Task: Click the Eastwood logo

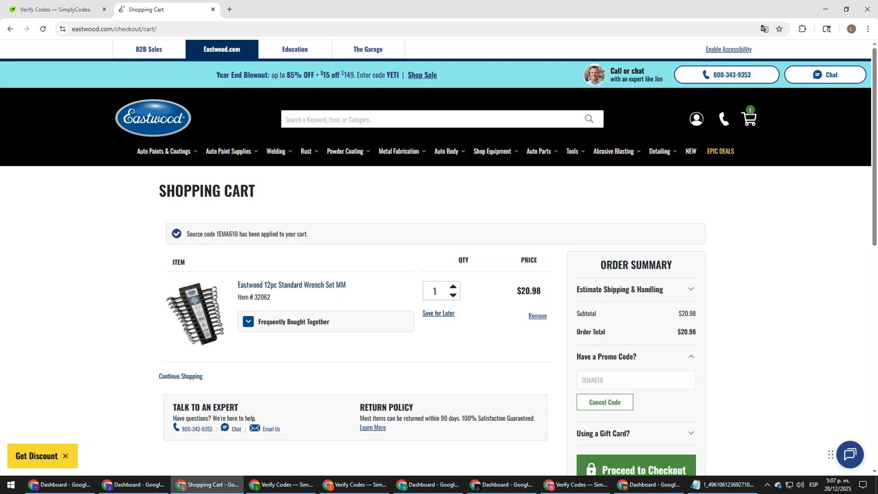Action: point(153,118)
